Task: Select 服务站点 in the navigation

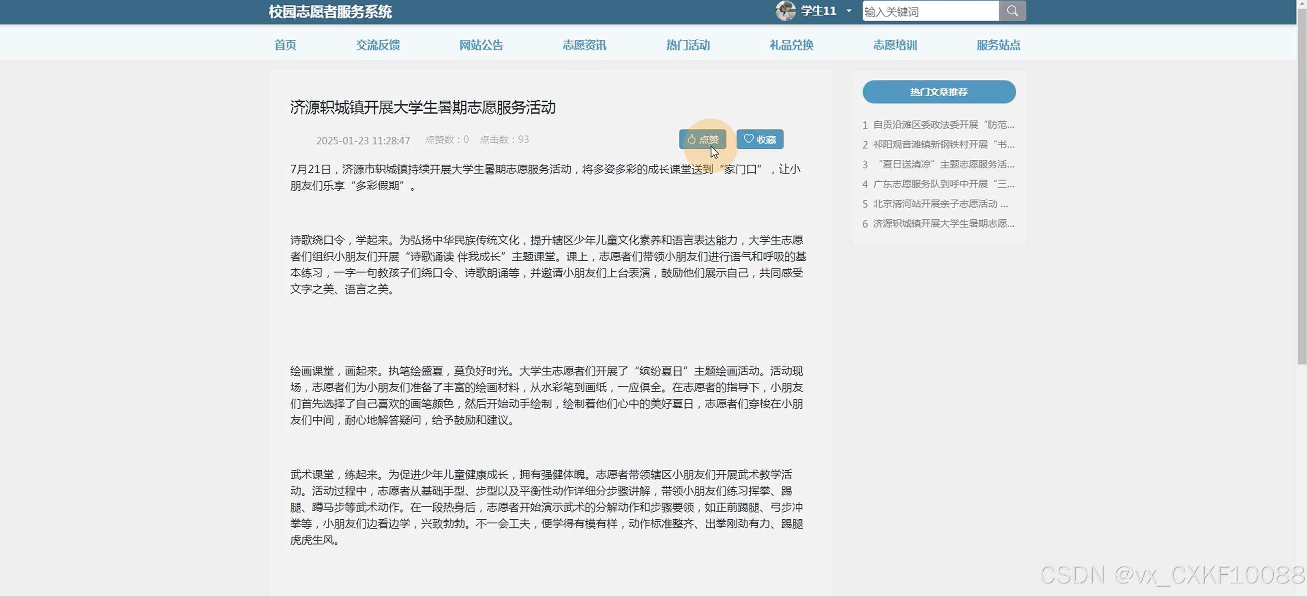Action: pos(998,45)
